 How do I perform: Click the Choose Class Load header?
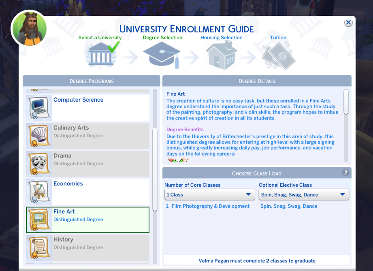(257, 173)
